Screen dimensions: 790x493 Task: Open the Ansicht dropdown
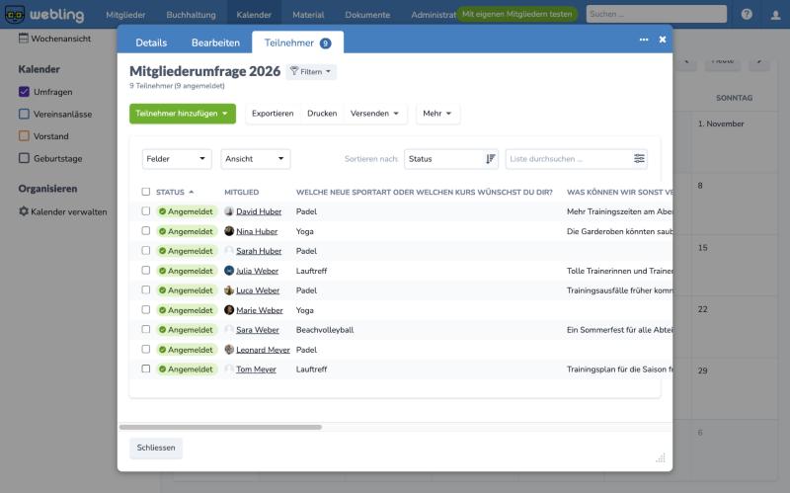point(256,159)
